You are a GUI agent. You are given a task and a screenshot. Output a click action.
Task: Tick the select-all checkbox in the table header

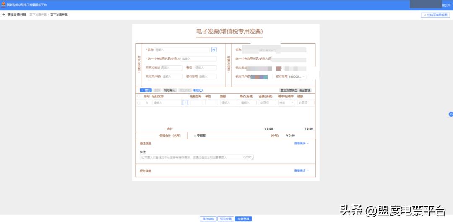138,96
